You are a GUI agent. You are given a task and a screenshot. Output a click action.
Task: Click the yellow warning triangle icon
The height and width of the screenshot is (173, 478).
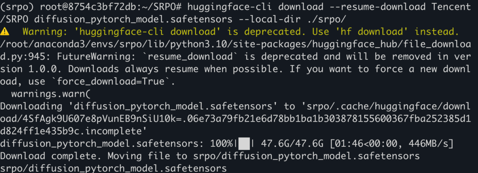[5, 31]
